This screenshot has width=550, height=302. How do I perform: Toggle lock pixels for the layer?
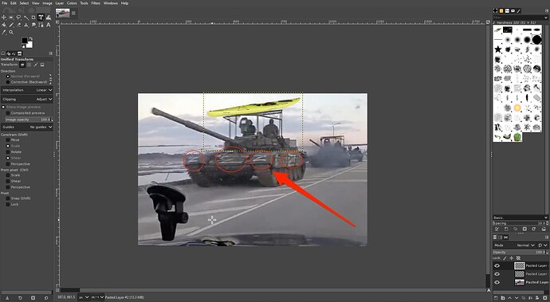[x=505, y=258]
